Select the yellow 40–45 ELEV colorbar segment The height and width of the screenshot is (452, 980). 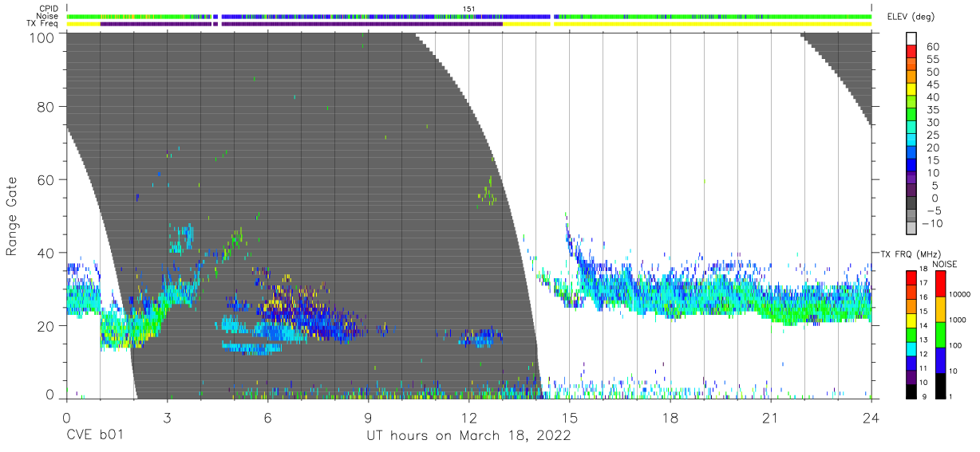pyautogui.click(x=912, y=90)
